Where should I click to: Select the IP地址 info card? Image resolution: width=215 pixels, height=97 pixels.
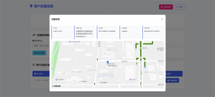[62, 32]
